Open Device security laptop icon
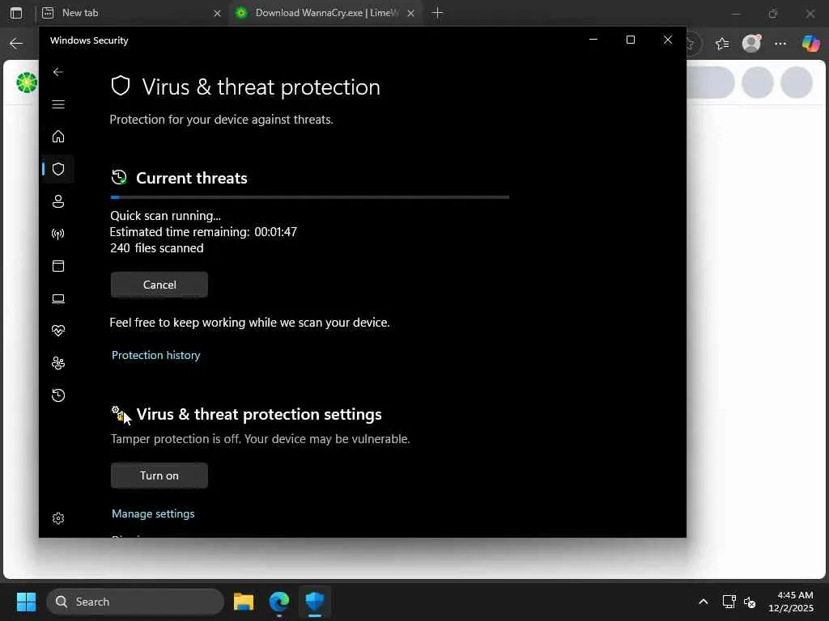Image resolution: width=829 pixels, height=621 pixels. pos(58,298)
